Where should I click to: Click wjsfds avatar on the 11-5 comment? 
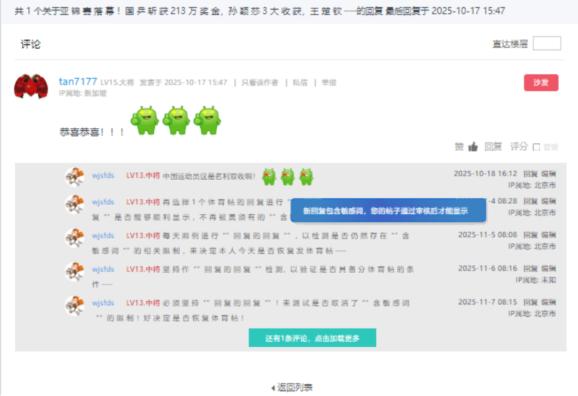pyautogui.click(x=74, y=238)
